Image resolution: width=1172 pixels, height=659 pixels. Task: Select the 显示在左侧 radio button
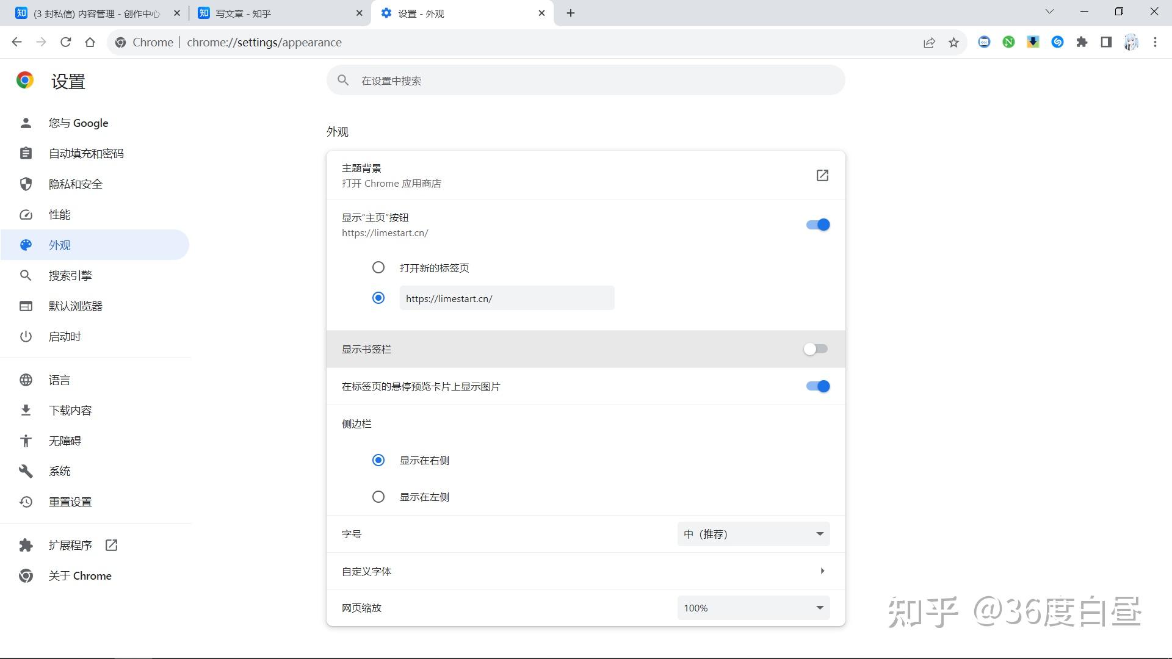(x=378, y=497)
